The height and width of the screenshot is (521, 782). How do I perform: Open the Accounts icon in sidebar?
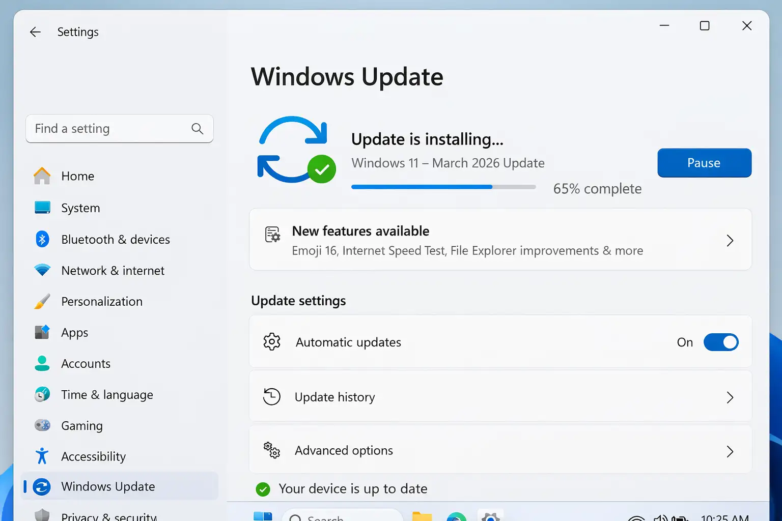[43, 363]
